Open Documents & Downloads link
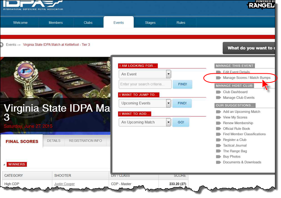The height and width of the screenshot is (198, 281). click(242, 162)
